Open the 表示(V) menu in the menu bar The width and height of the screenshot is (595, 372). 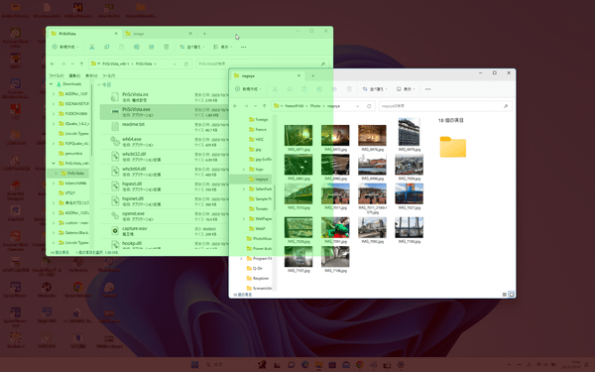(x=91, y=76)
